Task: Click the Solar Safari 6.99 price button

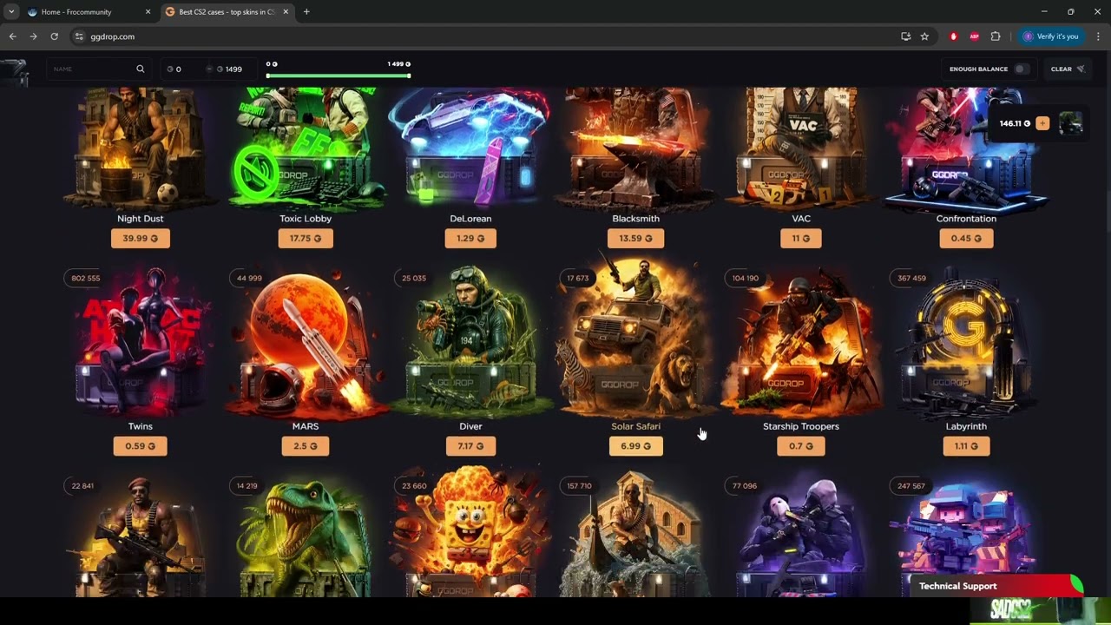Action: (636, 446)
